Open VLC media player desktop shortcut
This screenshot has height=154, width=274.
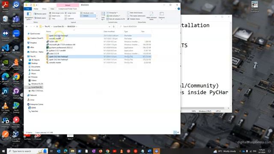point(5,107)
